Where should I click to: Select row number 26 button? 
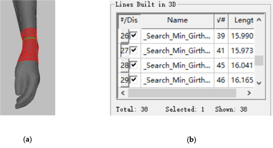(x=124, y=36)
